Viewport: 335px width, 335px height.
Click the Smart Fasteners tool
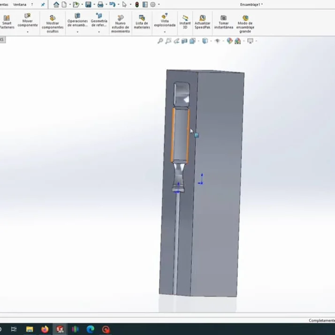click(7, 22)
